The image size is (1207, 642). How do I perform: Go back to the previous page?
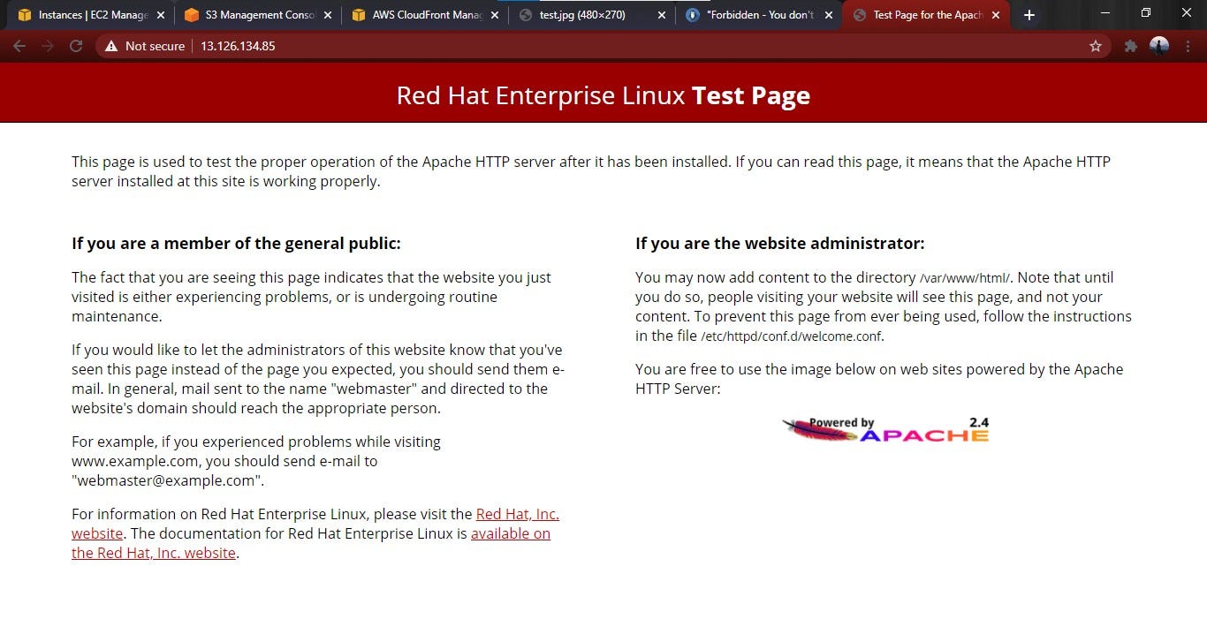click(x=19, y=46)
